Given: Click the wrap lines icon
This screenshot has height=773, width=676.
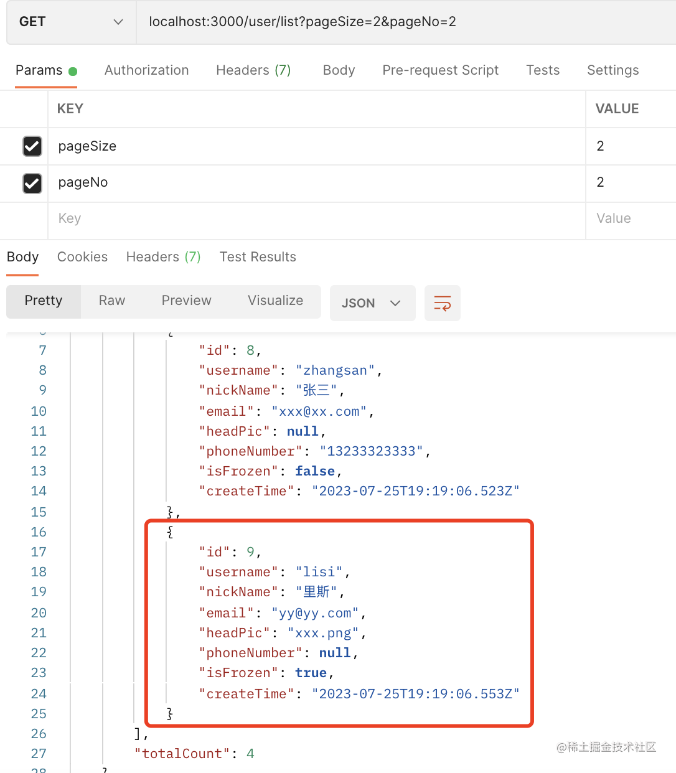Looking at the screenshot, I should (442, 303).
